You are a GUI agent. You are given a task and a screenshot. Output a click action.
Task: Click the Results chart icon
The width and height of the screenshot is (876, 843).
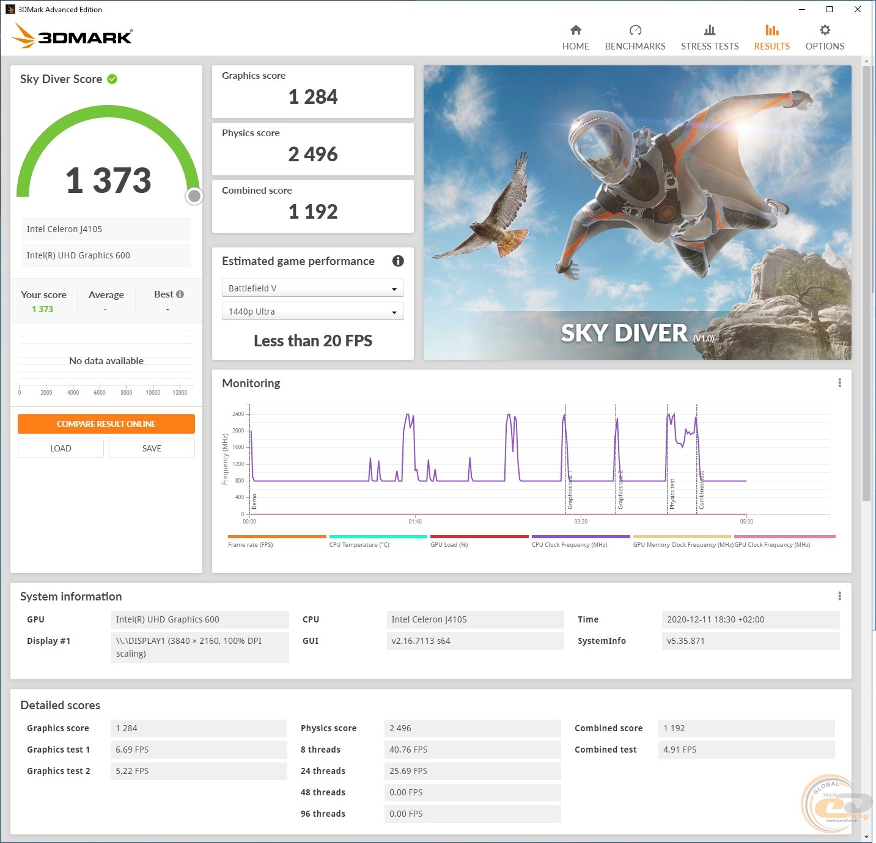[x=772, y=30]
